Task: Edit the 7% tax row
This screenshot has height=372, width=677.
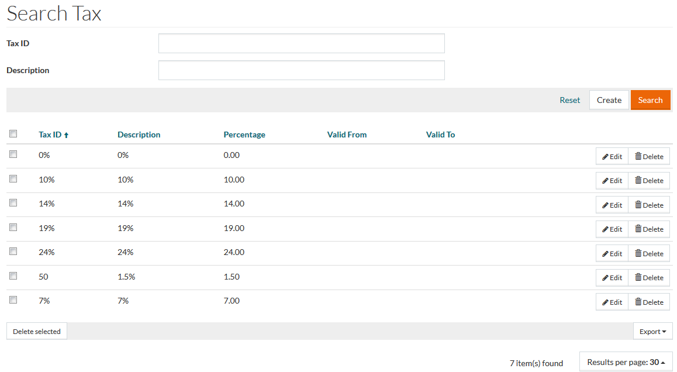Action: [612, 302]
